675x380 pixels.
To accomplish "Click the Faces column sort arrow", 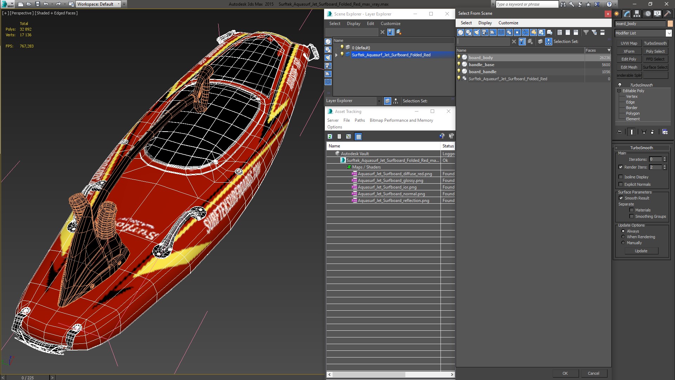I will (609, 50).
